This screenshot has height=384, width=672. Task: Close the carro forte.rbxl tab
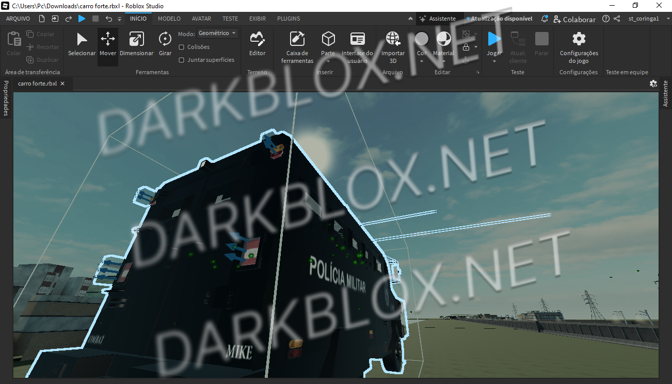(62, 84)
